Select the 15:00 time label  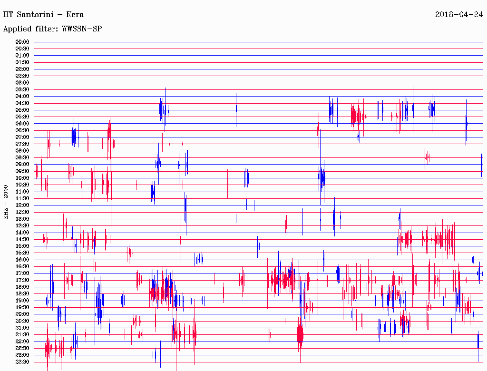coord(22,246)
